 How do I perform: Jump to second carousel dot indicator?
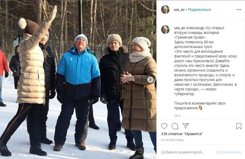click(76, 155)
